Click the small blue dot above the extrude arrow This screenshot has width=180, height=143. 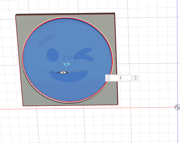[68, 61]
